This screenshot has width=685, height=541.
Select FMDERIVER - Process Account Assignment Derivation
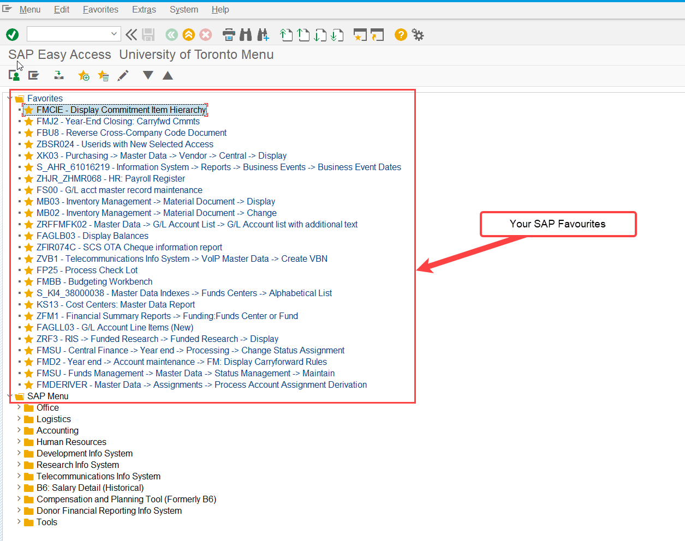pos(201,384)
